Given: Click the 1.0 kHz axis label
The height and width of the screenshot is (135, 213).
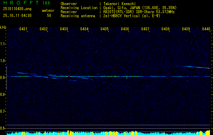Looking at the screenshot, I should [3, 61].
